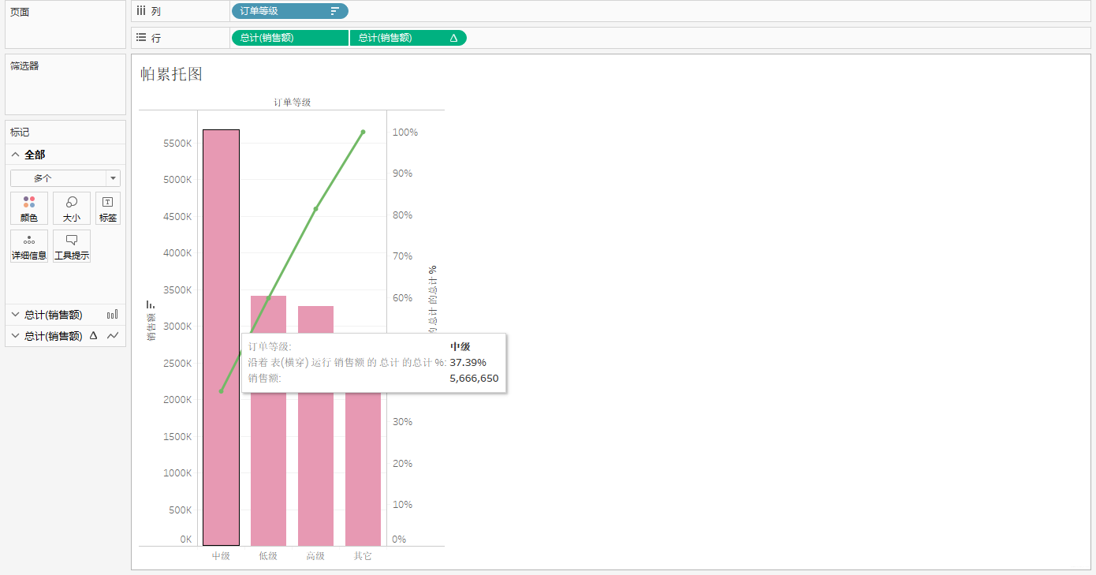Click the delta icon on second 总计(销售额) pill
The image size is (1096, 575).
pos(453,38)
